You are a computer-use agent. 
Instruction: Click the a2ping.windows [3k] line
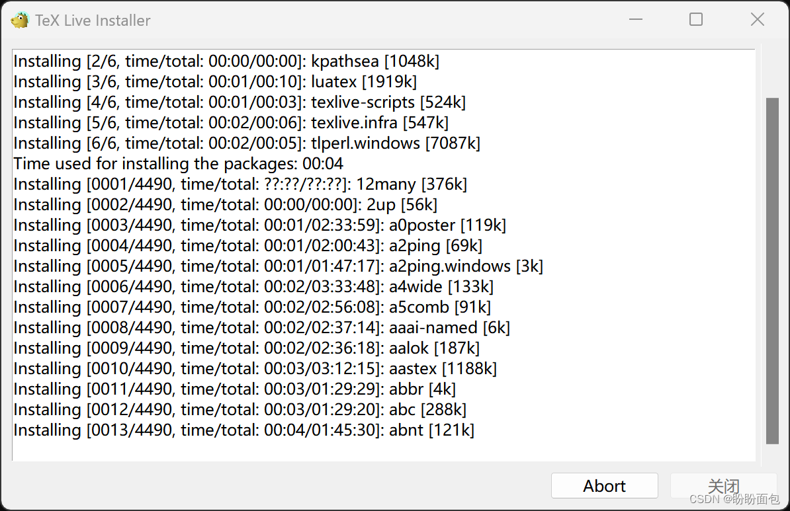278,266
